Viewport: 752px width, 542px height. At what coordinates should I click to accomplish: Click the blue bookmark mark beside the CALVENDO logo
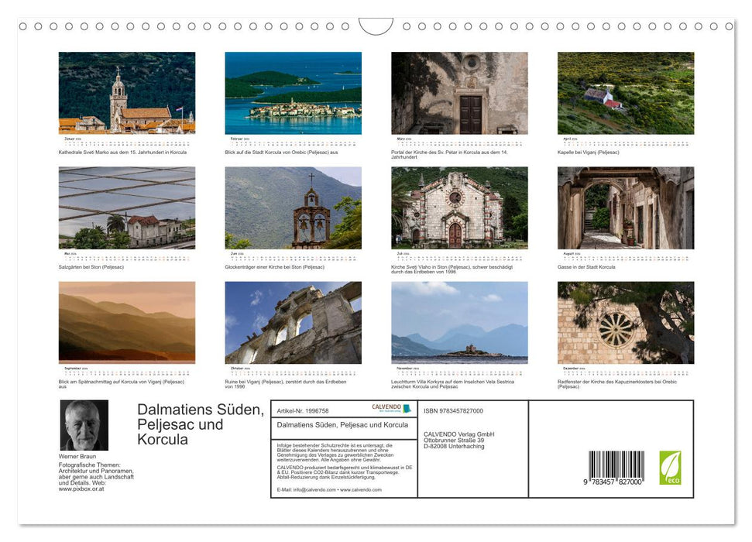click(406, 409)
